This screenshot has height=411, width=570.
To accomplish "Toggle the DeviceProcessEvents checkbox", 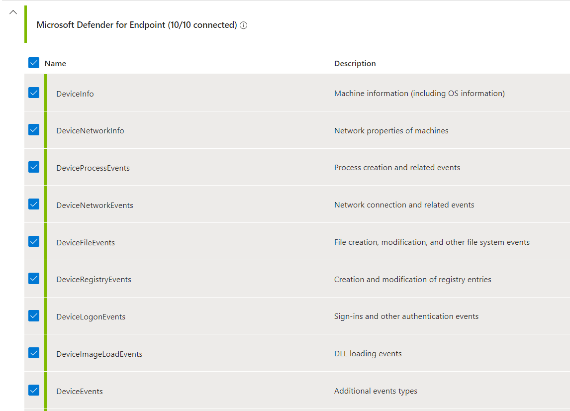I will pyautogui.click(x=34, y=167).
